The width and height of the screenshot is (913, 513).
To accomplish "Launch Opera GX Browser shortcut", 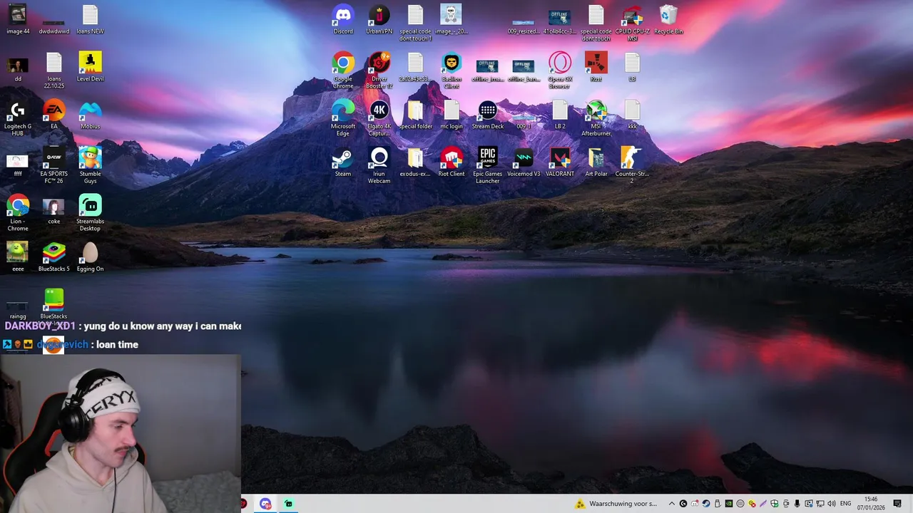I will (560, 71).
